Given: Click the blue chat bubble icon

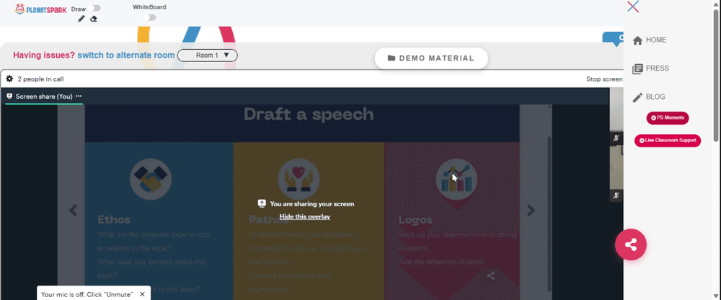Looking at the screenshot, I should tap(613, 39).
